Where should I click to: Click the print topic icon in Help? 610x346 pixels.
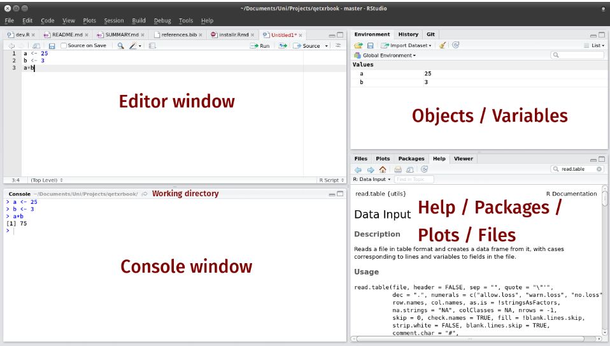click(398, 169)
